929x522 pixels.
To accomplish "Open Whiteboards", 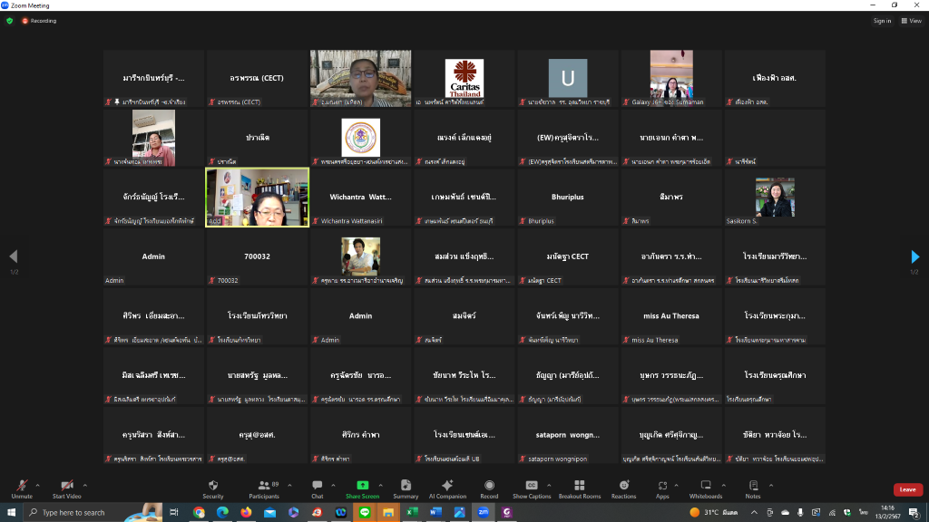I will (x=706, y=488).
